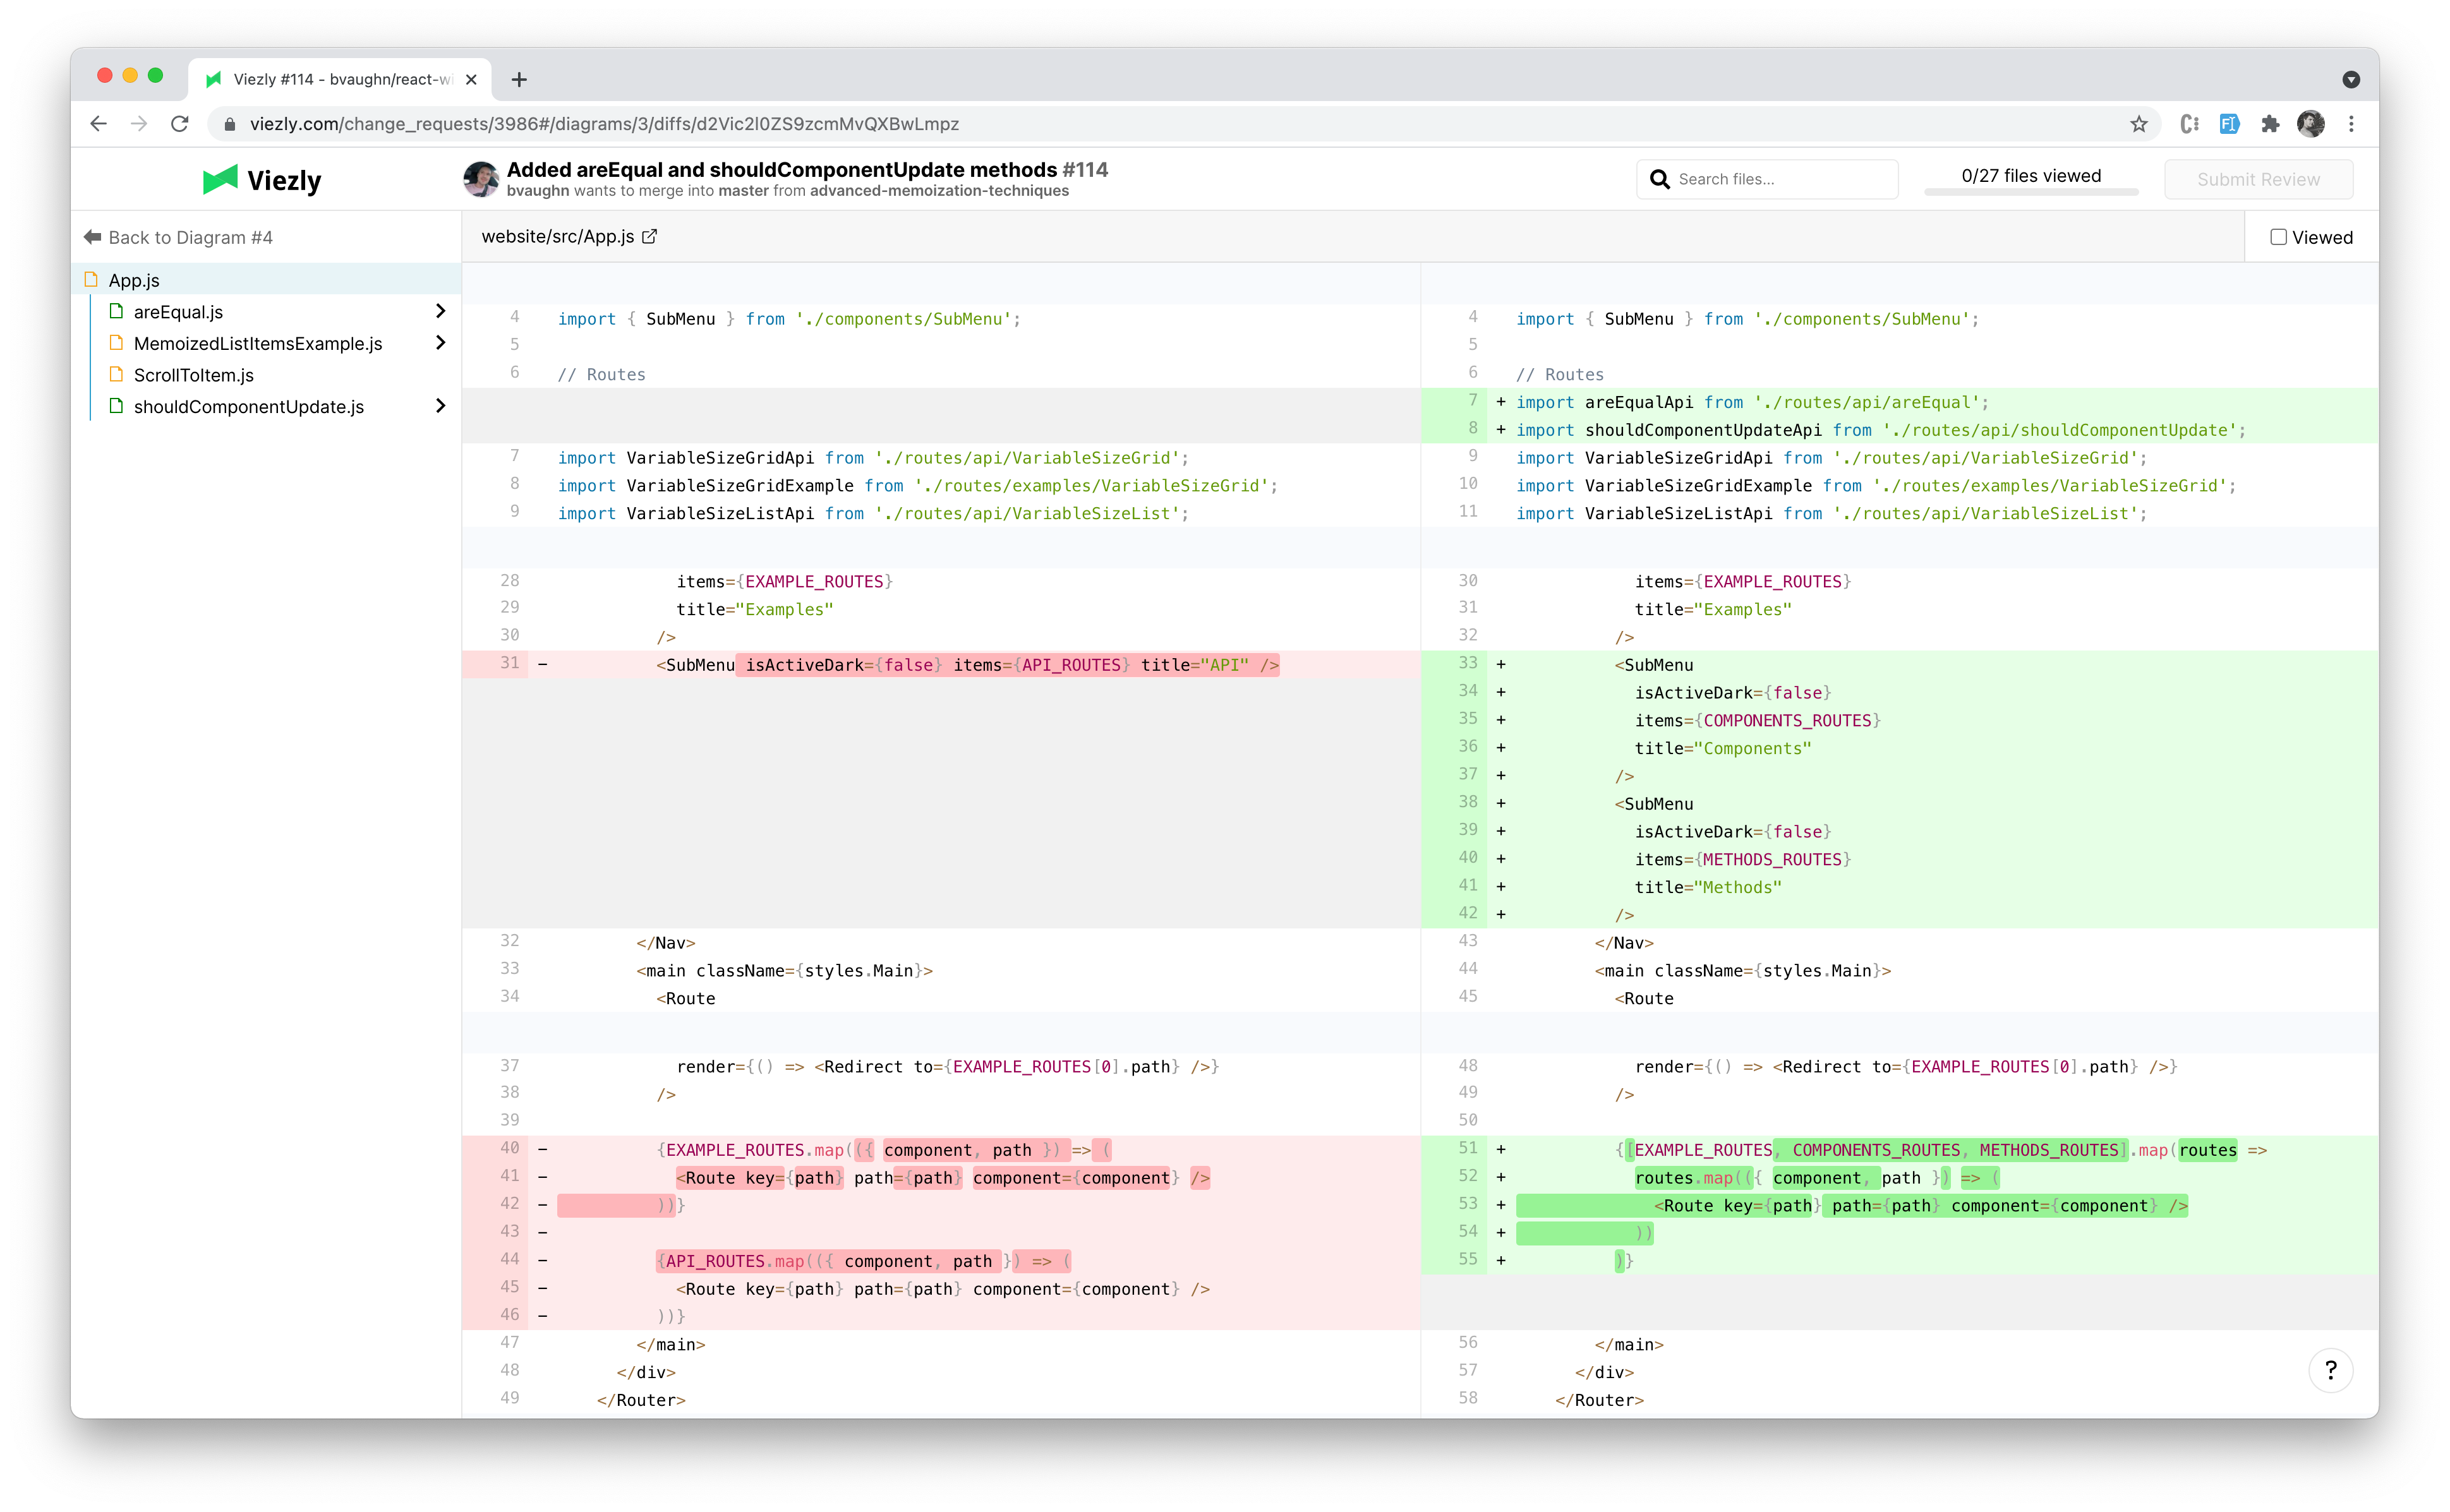Click the browser forward arrow

tap(139, 124)
